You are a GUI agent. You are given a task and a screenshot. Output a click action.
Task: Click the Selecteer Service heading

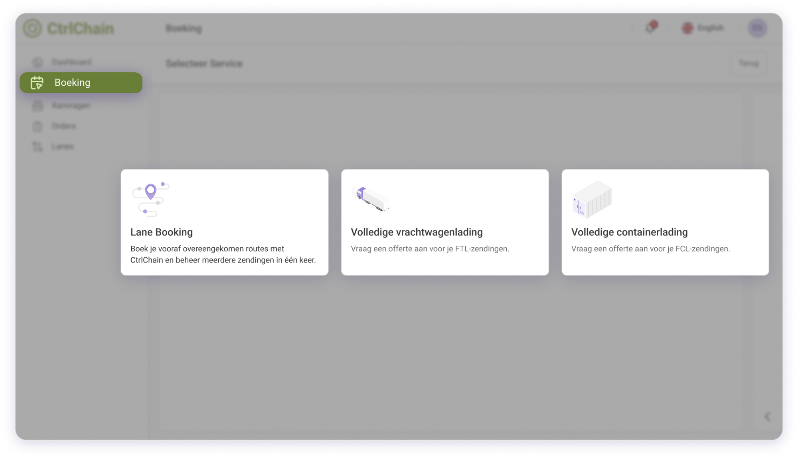coord(204,63)
